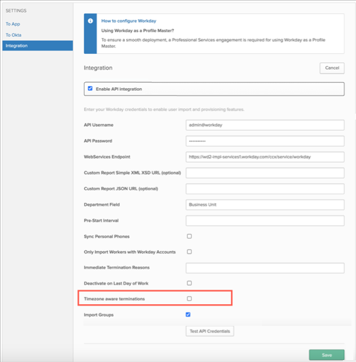This screenshot has width=356, height=362.
Task: Select the Integration settings tab
Action: coord(37,46)
